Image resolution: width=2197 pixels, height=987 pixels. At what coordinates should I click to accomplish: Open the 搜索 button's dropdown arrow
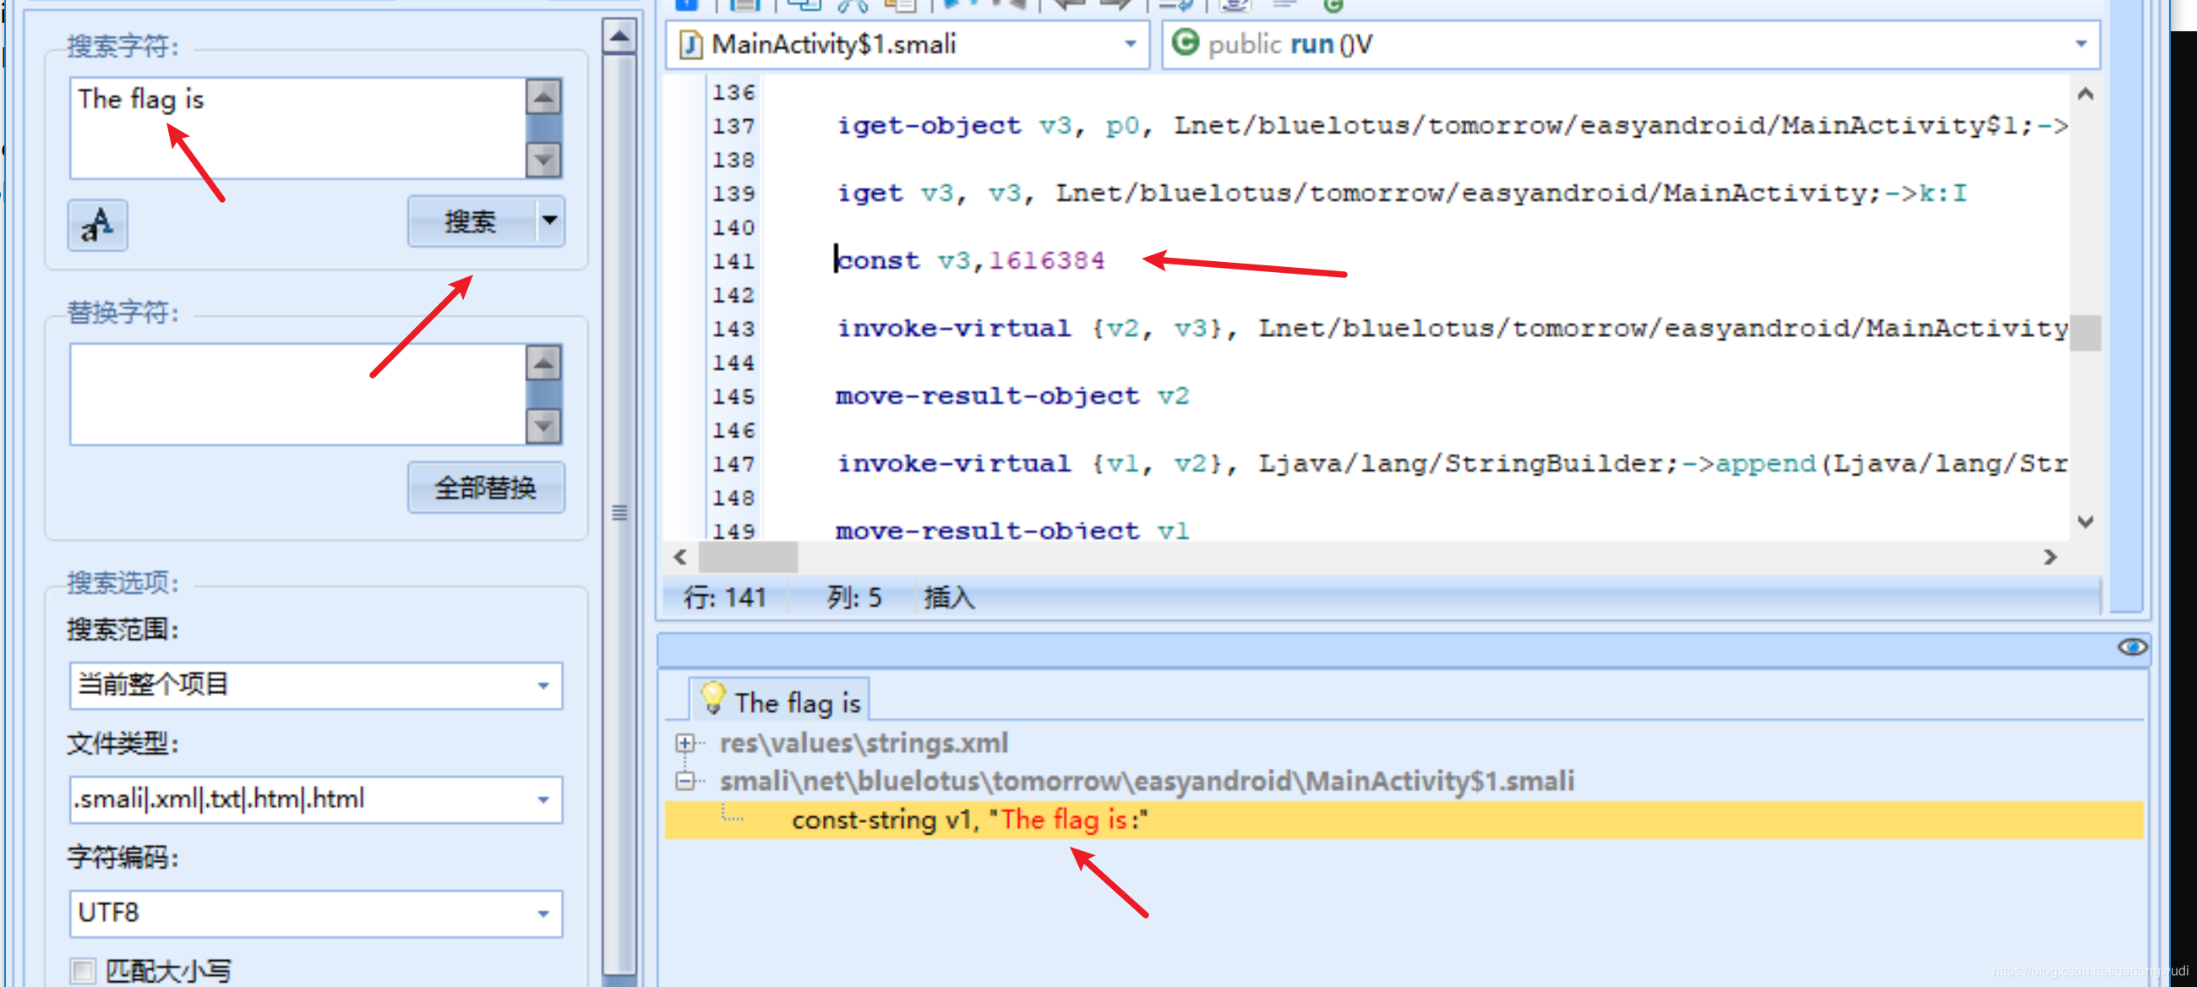[550, 221]
